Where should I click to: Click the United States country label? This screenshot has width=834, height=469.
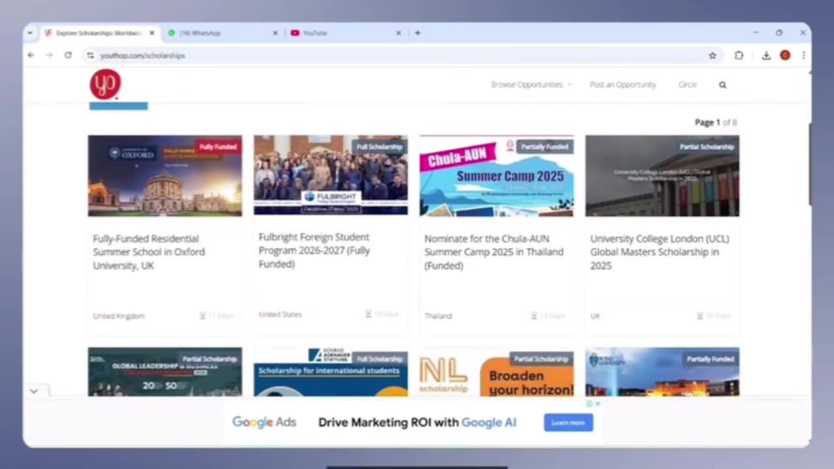click(280, 315)
